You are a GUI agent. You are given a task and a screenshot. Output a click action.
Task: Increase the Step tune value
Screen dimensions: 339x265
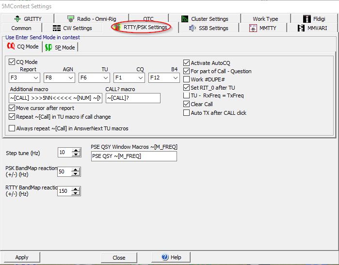tap(76, 151)
